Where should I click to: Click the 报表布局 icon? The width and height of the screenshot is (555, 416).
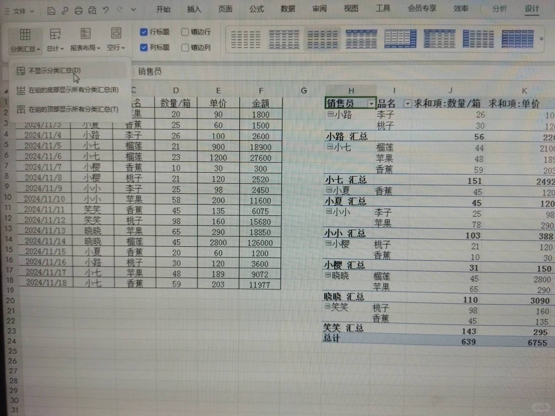pyautogui.click(x=86, y=35)
